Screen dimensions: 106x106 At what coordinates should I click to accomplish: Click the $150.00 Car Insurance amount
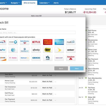click(34, 88)
